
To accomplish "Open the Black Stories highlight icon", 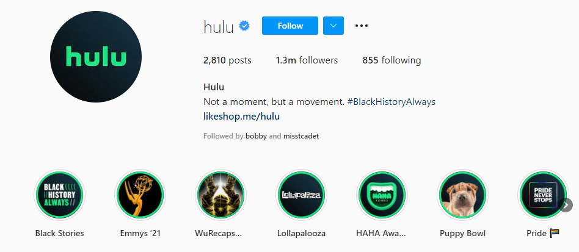I will [x=59, y=195].
